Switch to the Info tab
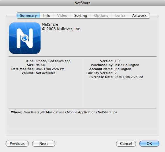 tap(47, 15)
